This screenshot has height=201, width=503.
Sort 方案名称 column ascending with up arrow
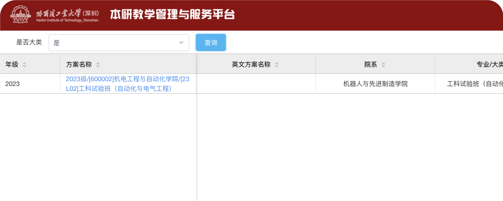tap(98, 63)
